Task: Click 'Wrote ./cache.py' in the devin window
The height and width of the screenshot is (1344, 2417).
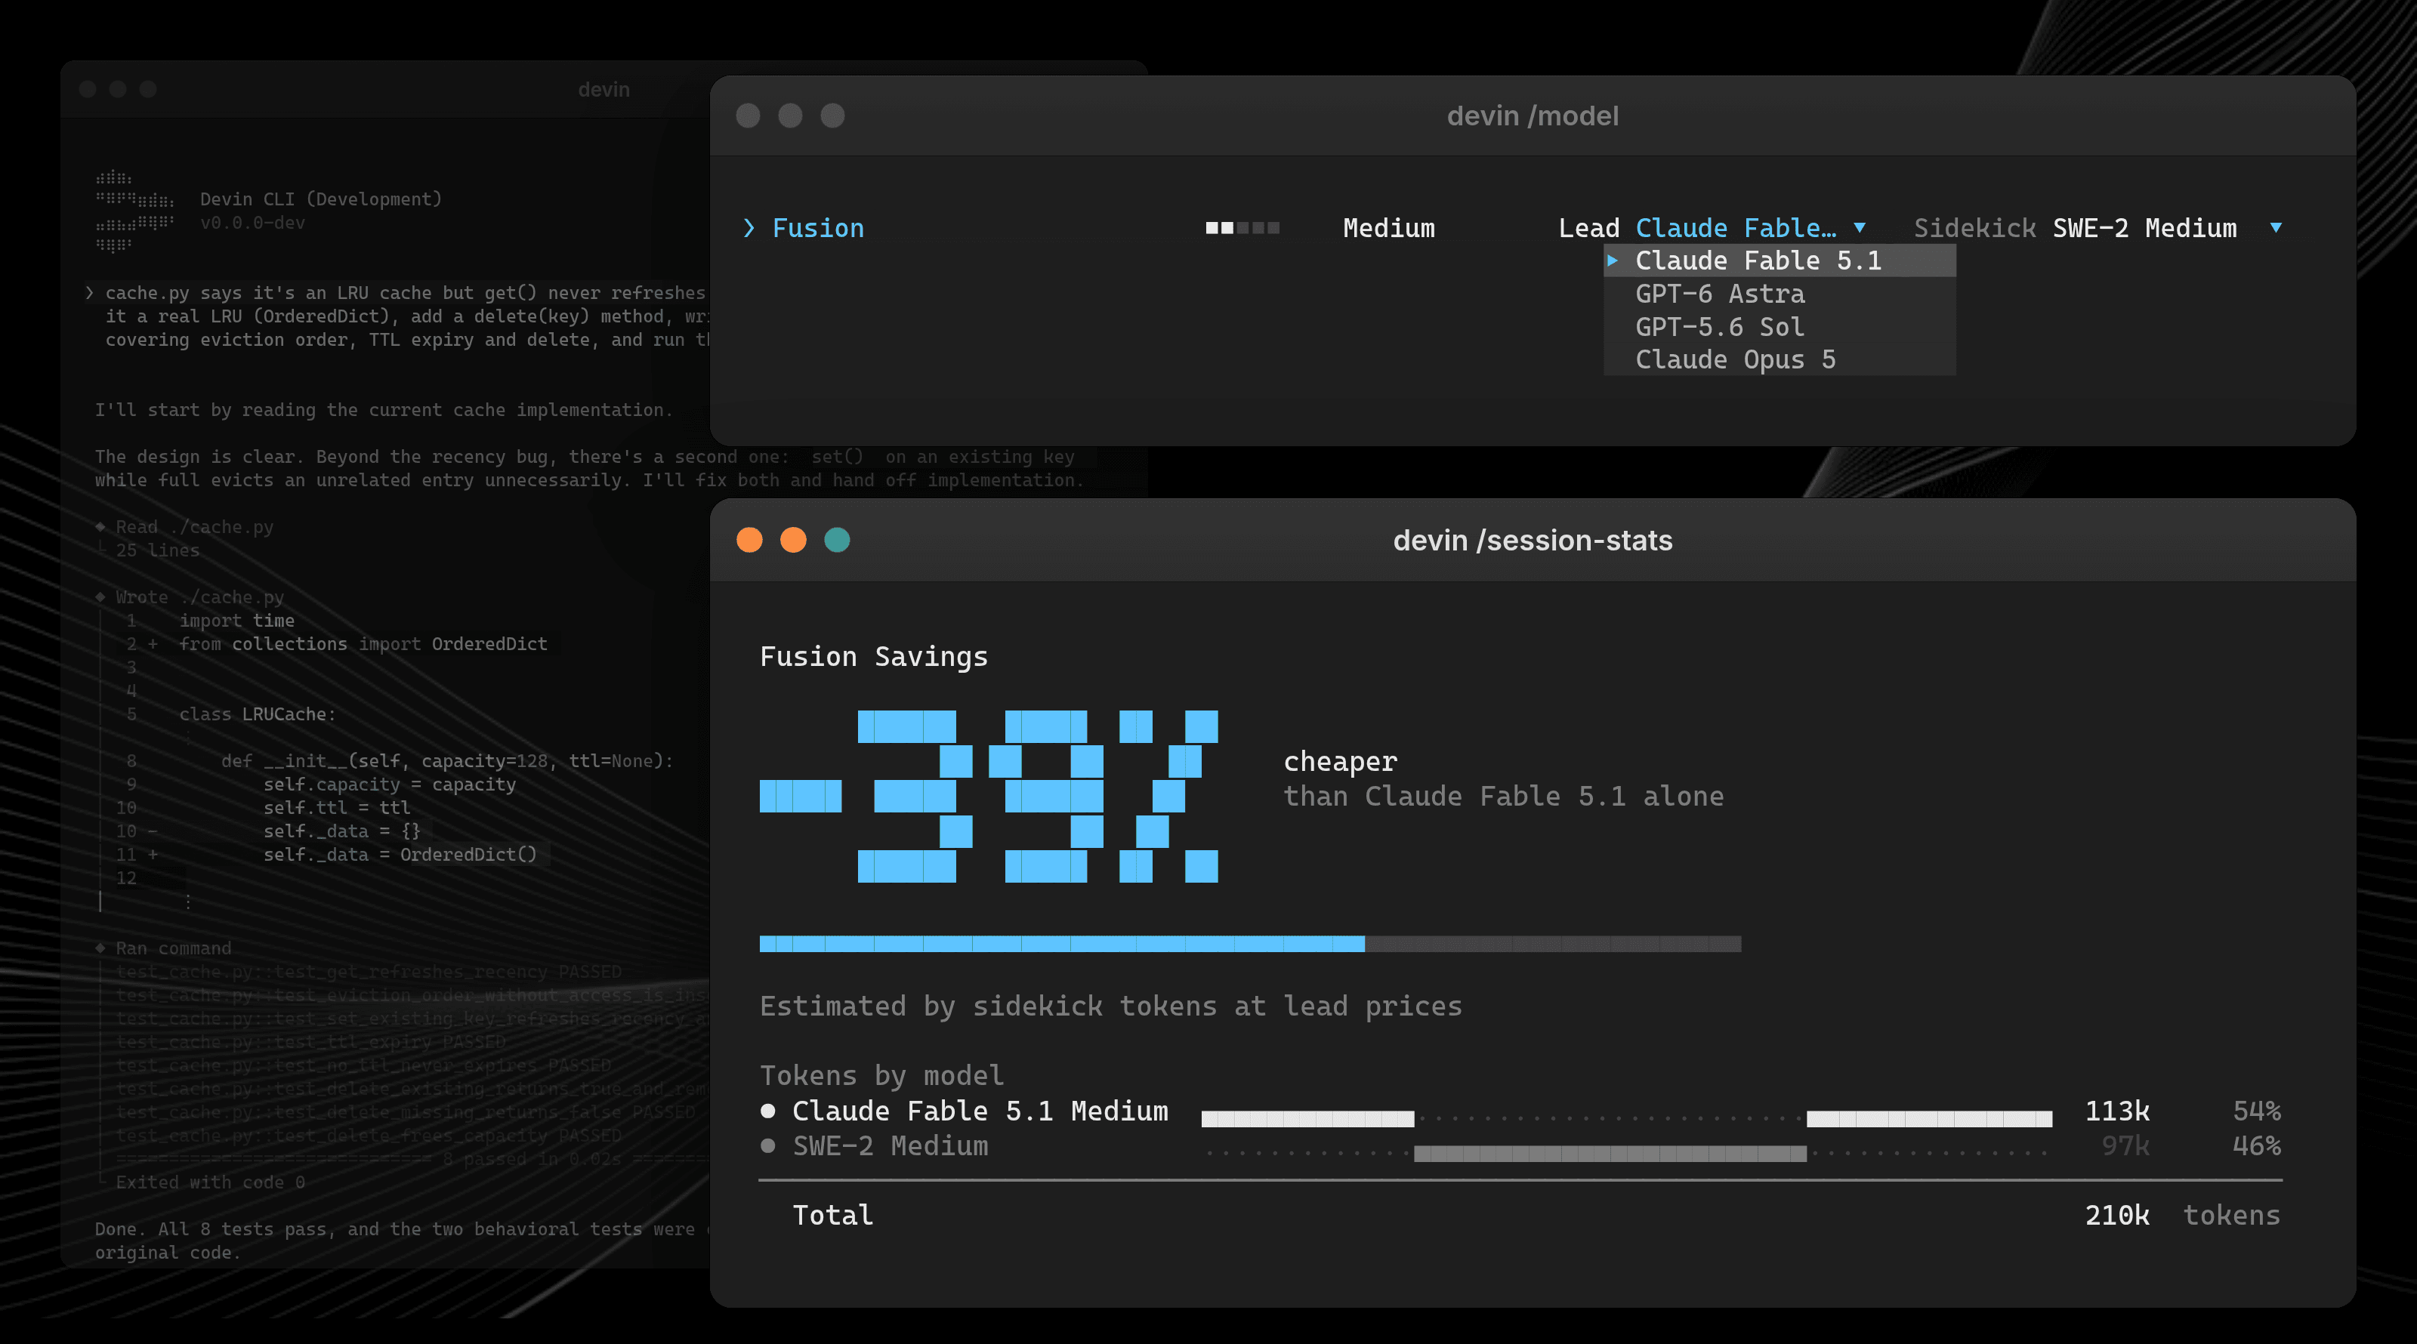Action: [200, 597]
